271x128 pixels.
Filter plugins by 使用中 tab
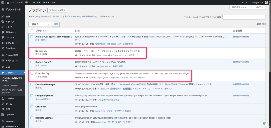(x=43, y=16)
